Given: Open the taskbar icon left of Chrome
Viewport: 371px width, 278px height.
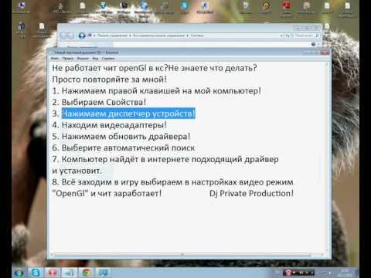Looking at the screenshot, I should [70, 273].
